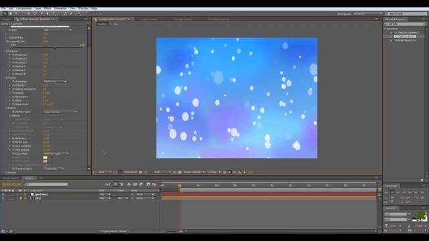Collapse the Physics property group
The height and width of the screenshot is (241, 429).
pyautogui.click(x=6, y=78)
